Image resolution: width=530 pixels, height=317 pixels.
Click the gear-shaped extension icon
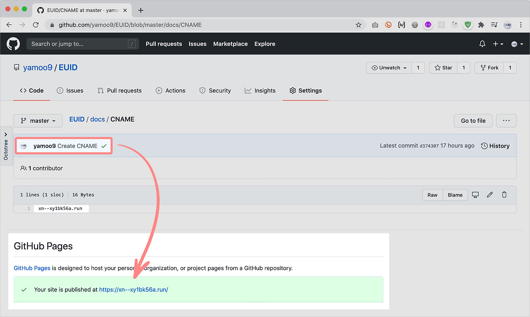click(415, 25)
